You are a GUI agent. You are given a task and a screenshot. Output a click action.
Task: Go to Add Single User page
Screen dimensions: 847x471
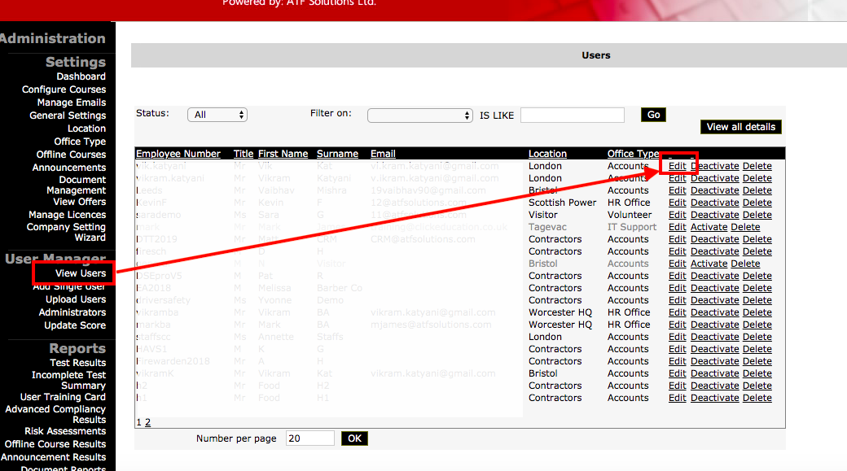[69, 286]
